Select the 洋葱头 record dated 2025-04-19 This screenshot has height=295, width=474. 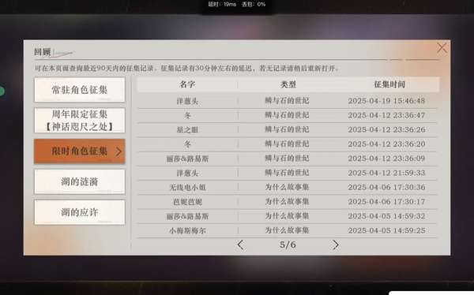[287, 101]
